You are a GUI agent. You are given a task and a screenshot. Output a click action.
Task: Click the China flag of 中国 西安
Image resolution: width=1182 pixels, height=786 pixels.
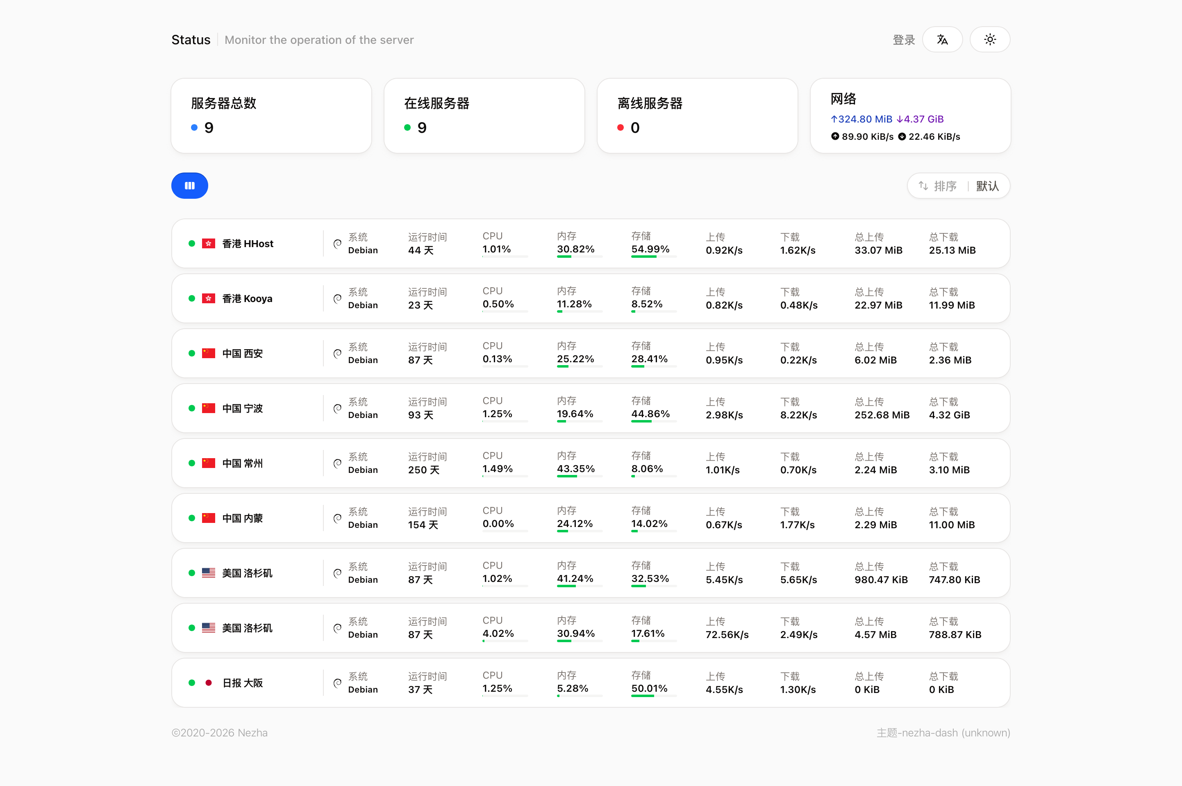[x=209, y=353]
